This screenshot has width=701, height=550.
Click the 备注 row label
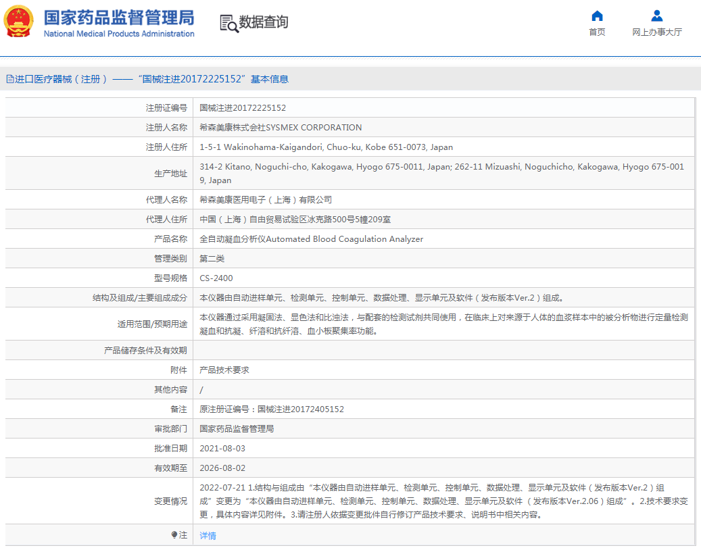pyautogui.click(x=179, y=409)
